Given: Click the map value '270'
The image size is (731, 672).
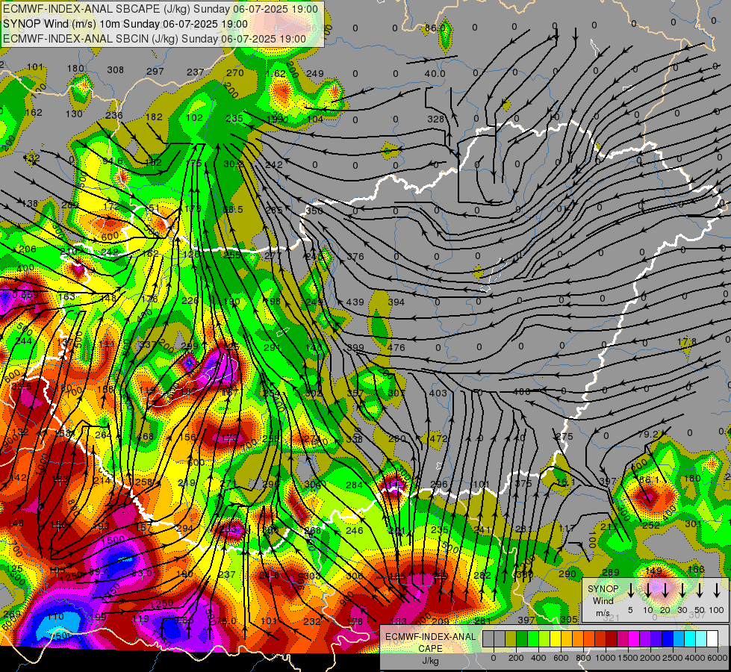Looking at the screenshot, I should point(235,73).
